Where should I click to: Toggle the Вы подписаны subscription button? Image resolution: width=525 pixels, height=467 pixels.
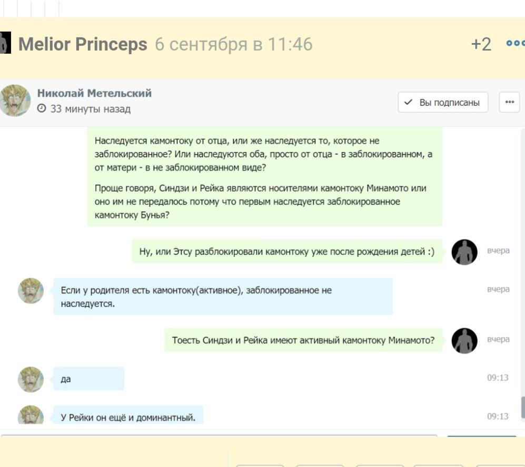pos(443,102)
